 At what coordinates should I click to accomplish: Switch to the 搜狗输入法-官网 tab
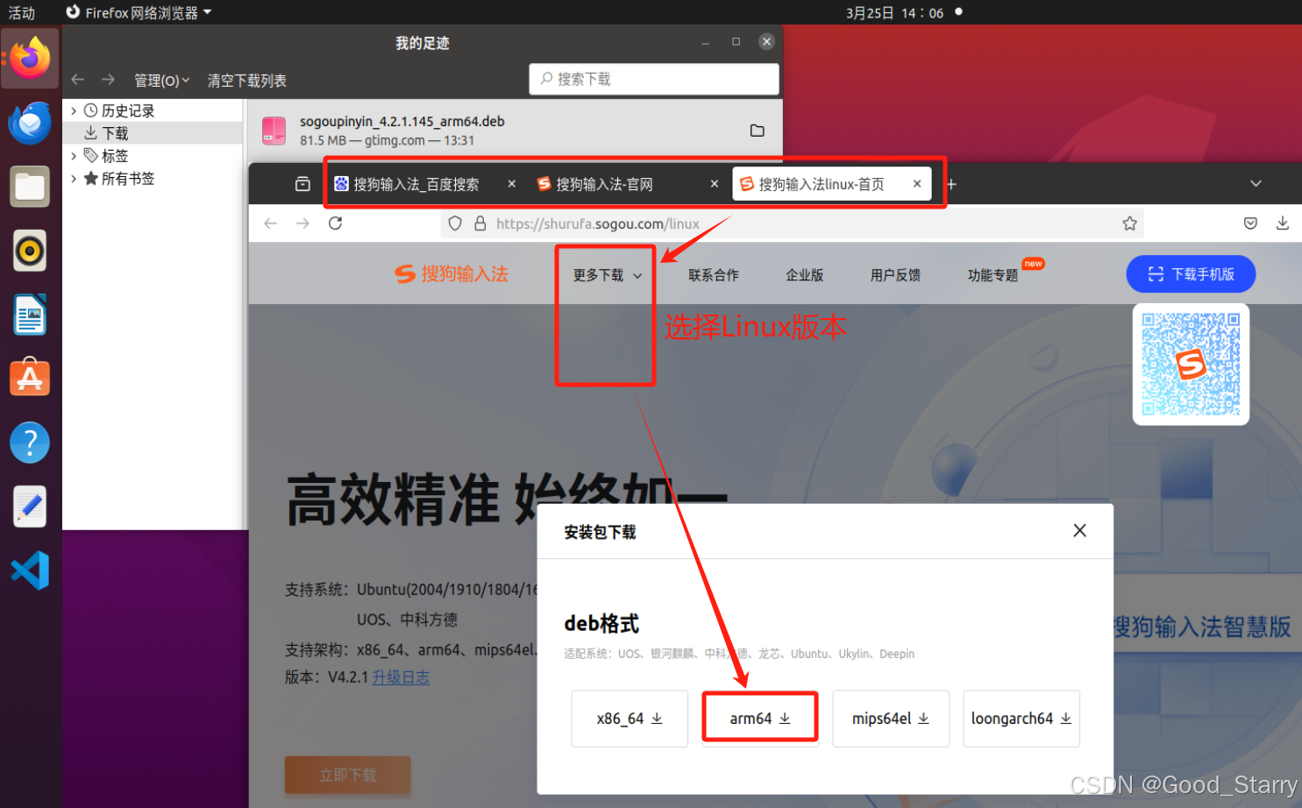tap(605, 184)
